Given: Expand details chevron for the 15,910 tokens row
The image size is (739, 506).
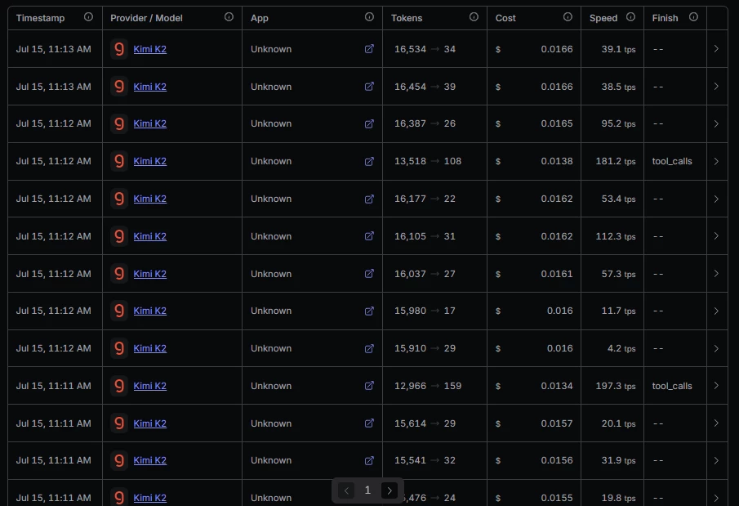Looking at the screenshot, I should click(x=716, y=348).
